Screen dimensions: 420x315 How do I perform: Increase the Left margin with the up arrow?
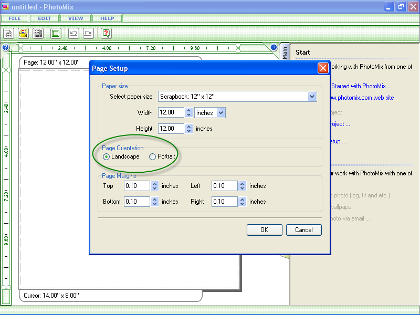point(243,183)
